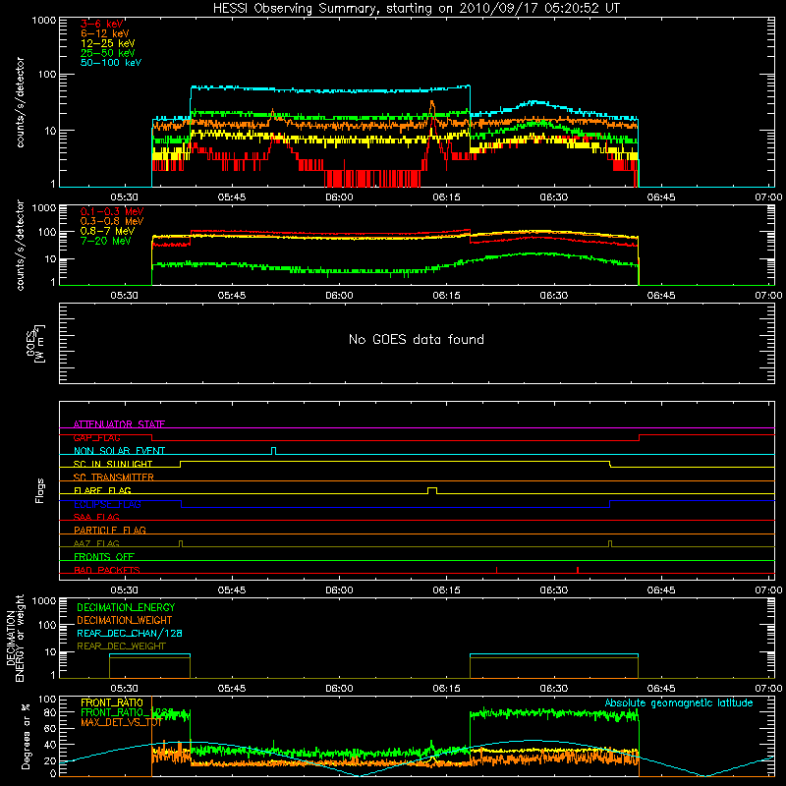Select the yellow 0.8-7 MeV legend label

tap(107, 231)
